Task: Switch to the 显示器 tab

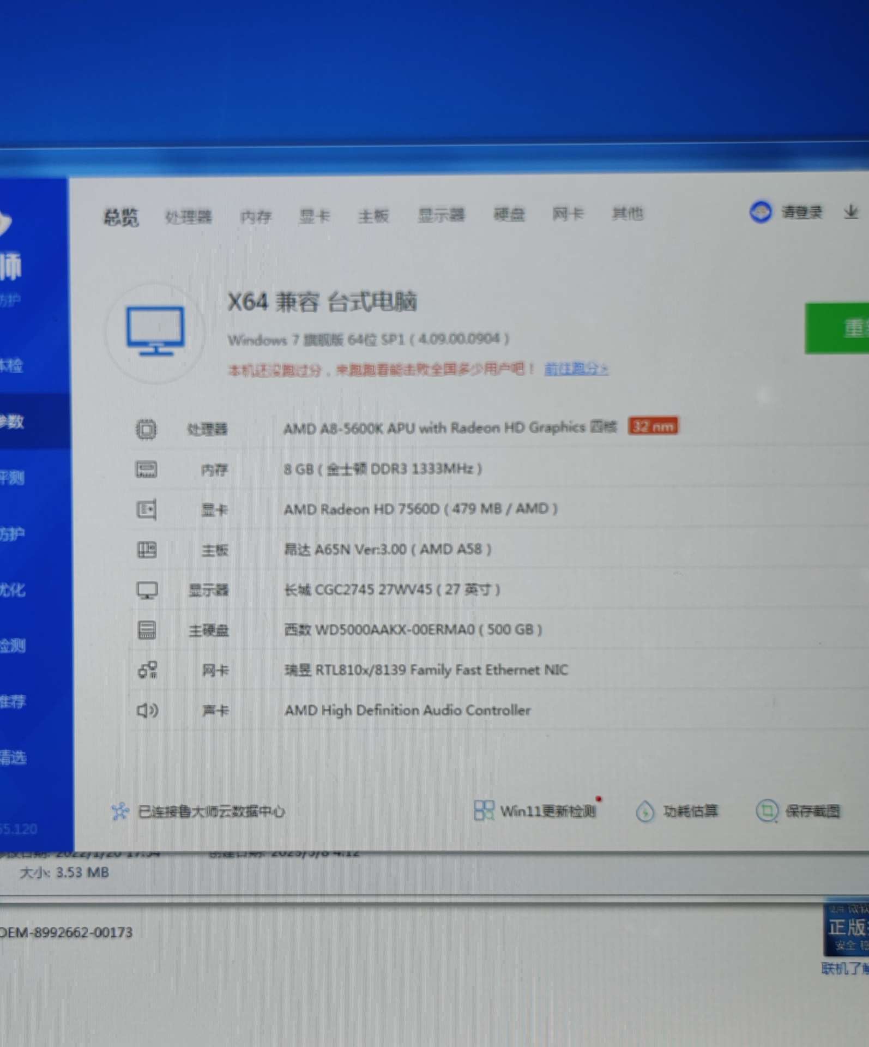Action: (x=441, y=215)
